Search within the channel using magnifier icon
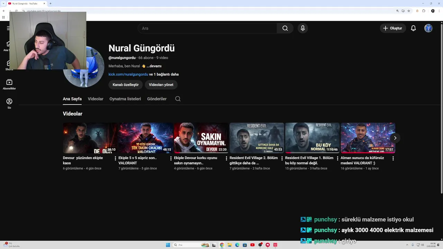This screenshot has width=443, height=249. pos(178,99)
